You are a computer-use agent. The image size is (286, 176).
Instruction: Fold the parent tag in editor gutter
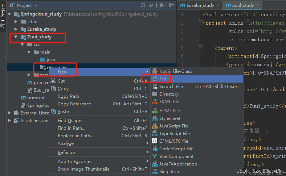(x=200, y=48)
